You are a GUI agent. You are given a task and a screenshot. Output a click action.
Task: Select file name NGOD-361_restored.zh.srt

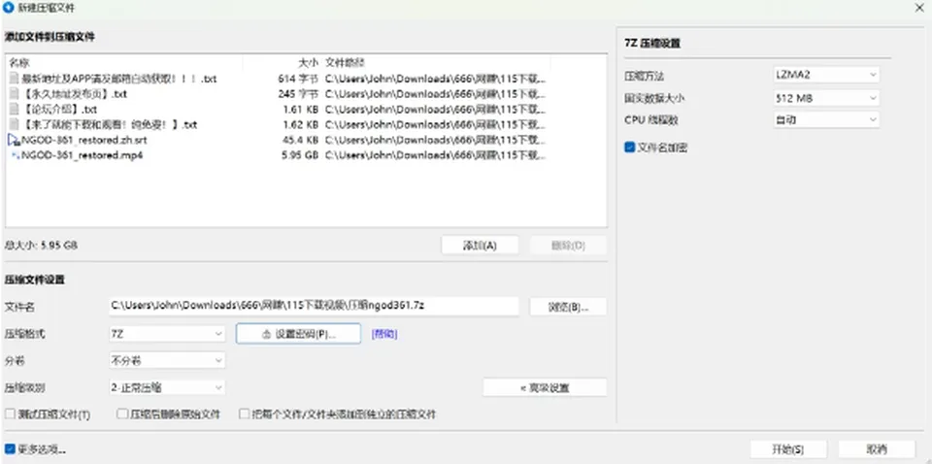[x=84, y=140]
